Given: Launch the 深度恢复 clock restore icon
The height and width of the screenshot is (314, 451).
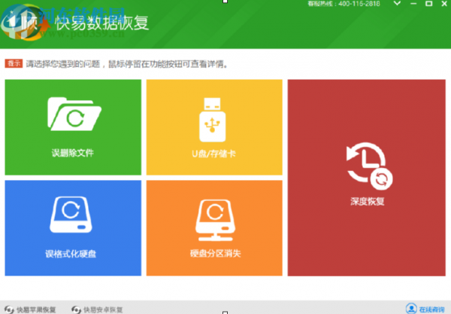Looking at the screenshot, I should [369, 166].
